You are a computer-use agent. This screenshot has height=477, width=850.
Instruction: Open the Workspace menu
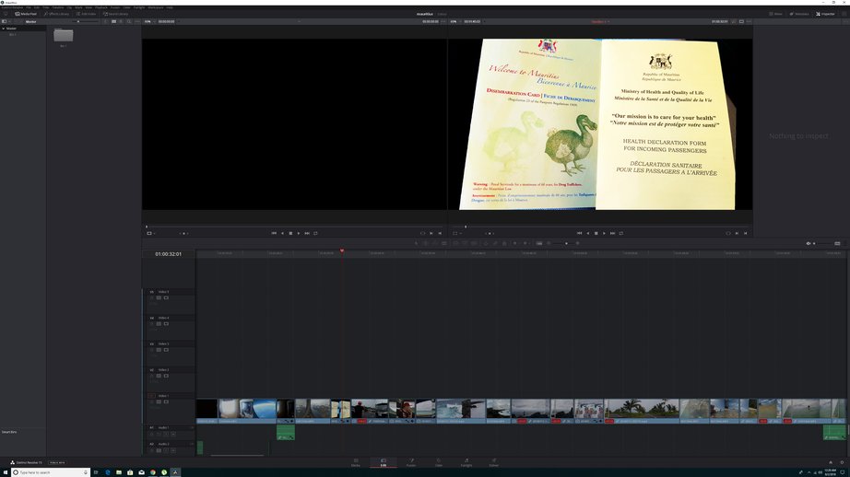click(x=156, y=7)
